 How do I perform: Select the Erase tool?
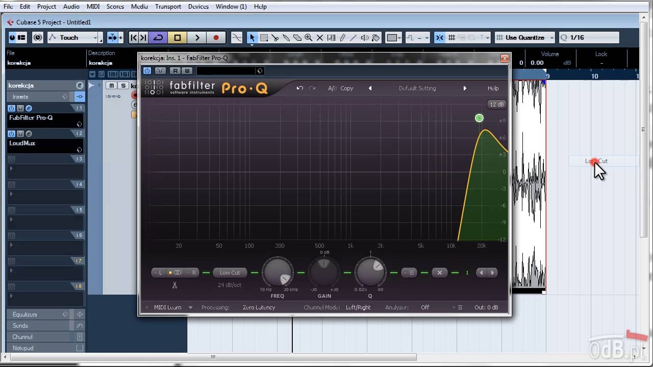(297, 38)
